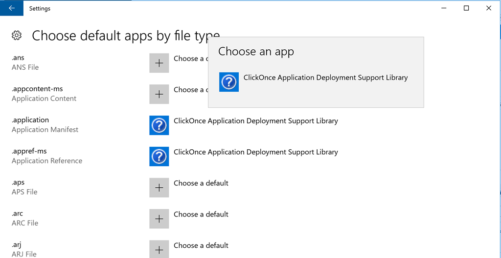Image resolution: width=501 pixels, height=258 pixels.
Task: Click 'Choose a default' for .arc
Action: click(x=201, y=215)
